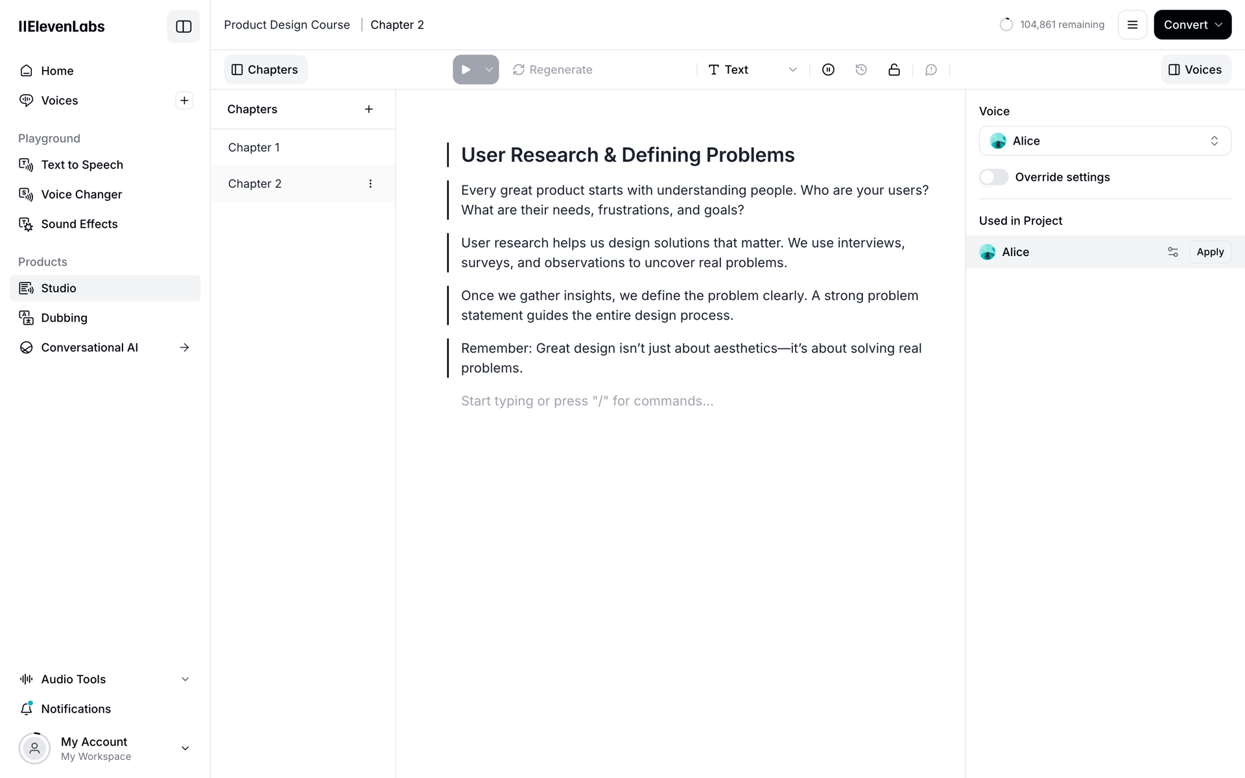The height and width of the screenshot is (778, 1245).
Task: Open Alice voice settings sliders icon
Action: click(1172, 252)
